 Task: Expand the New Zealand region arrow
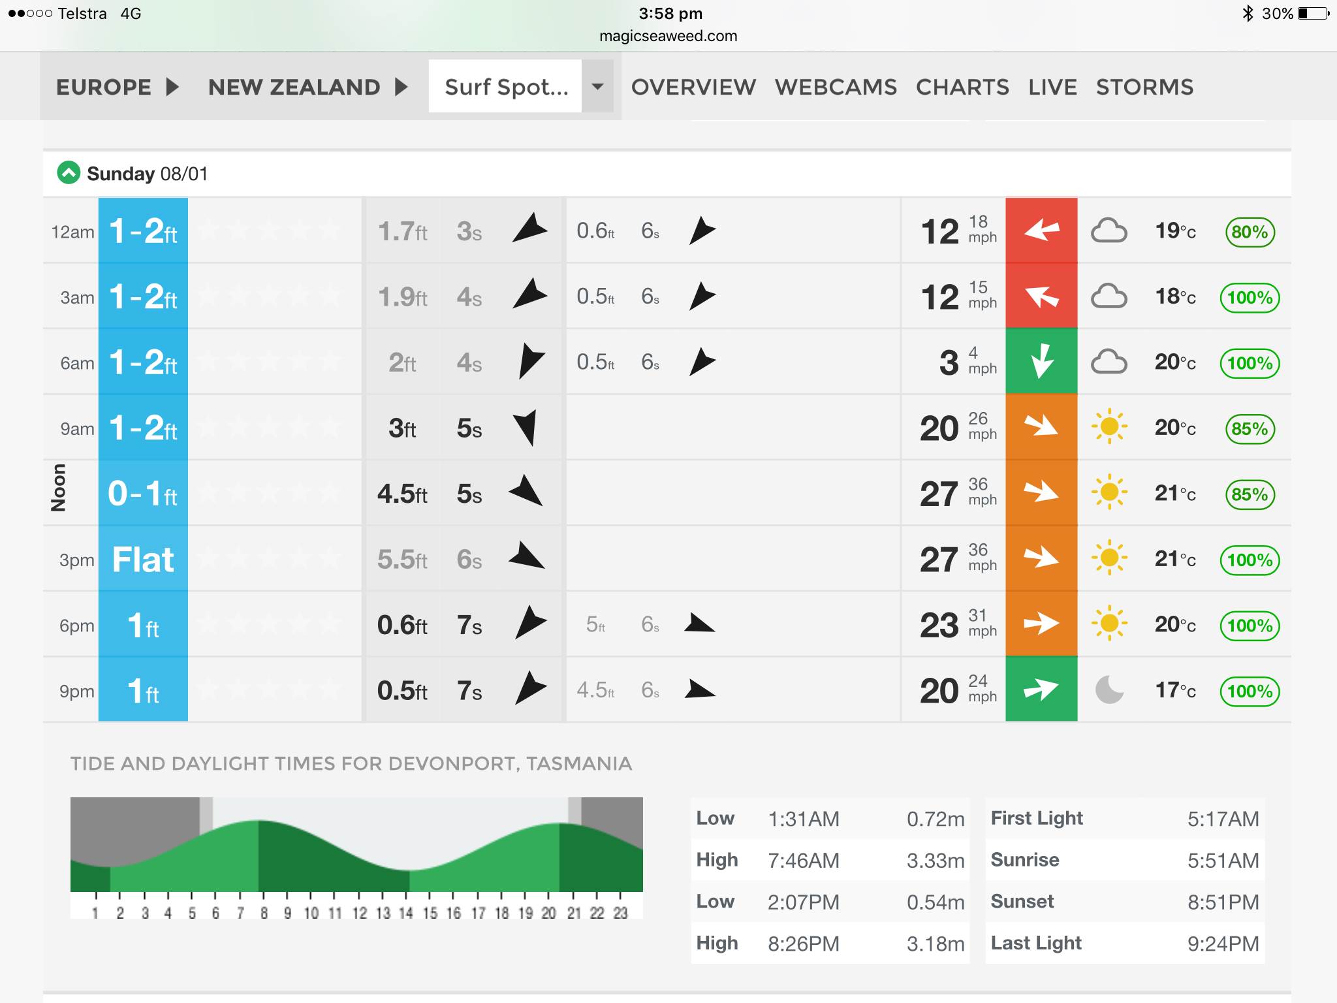click(x=401, y=87)
